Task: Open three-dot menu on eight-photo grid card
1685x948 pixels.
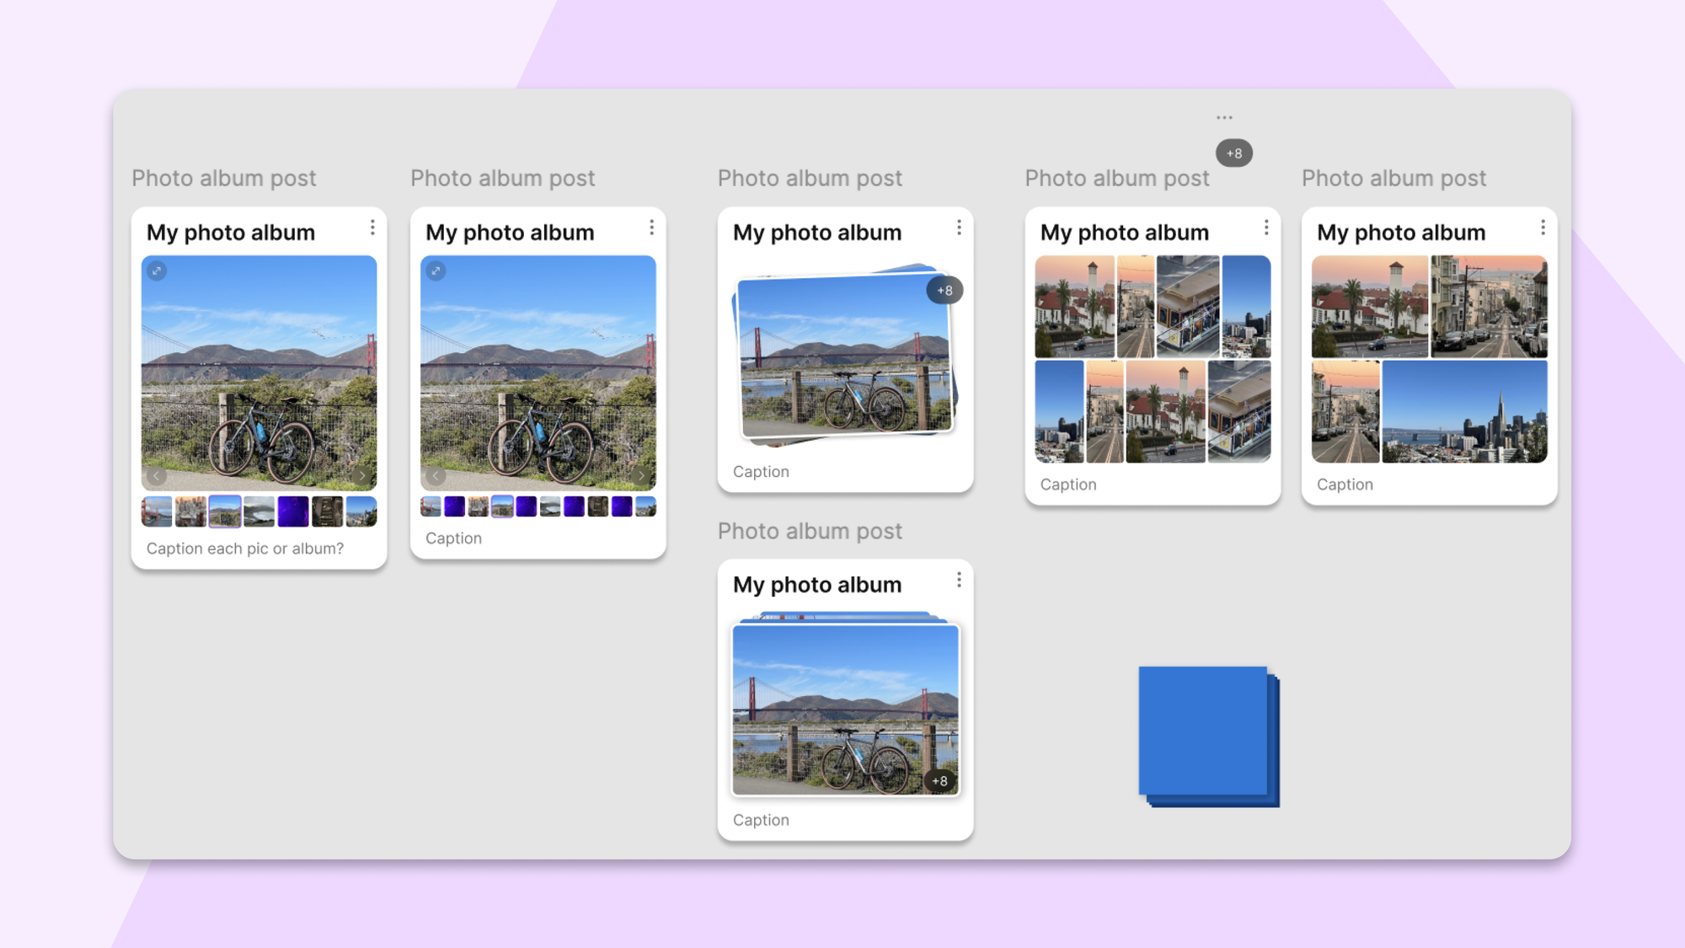Action: [x=1266, y=228]
